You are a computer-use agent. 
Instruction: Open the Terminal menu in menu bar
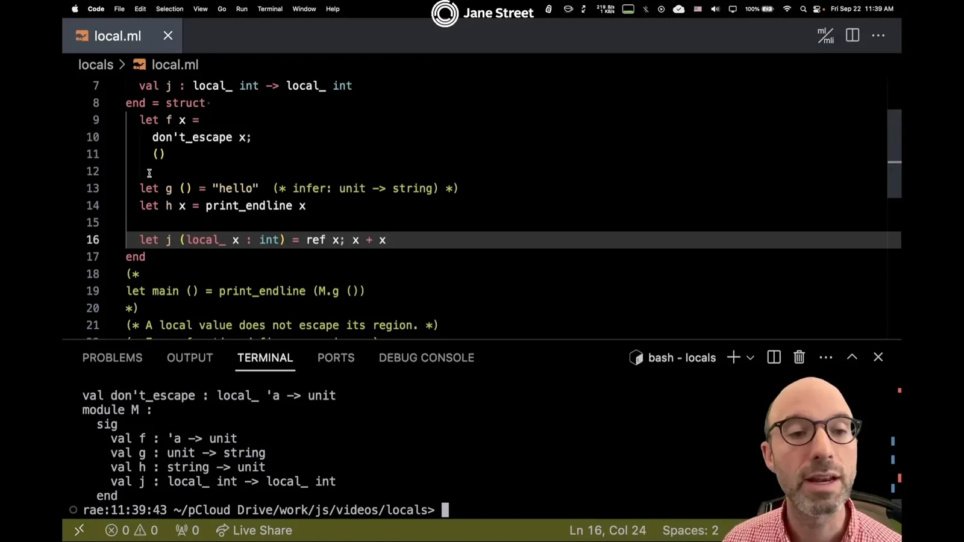tap(270, 9)
